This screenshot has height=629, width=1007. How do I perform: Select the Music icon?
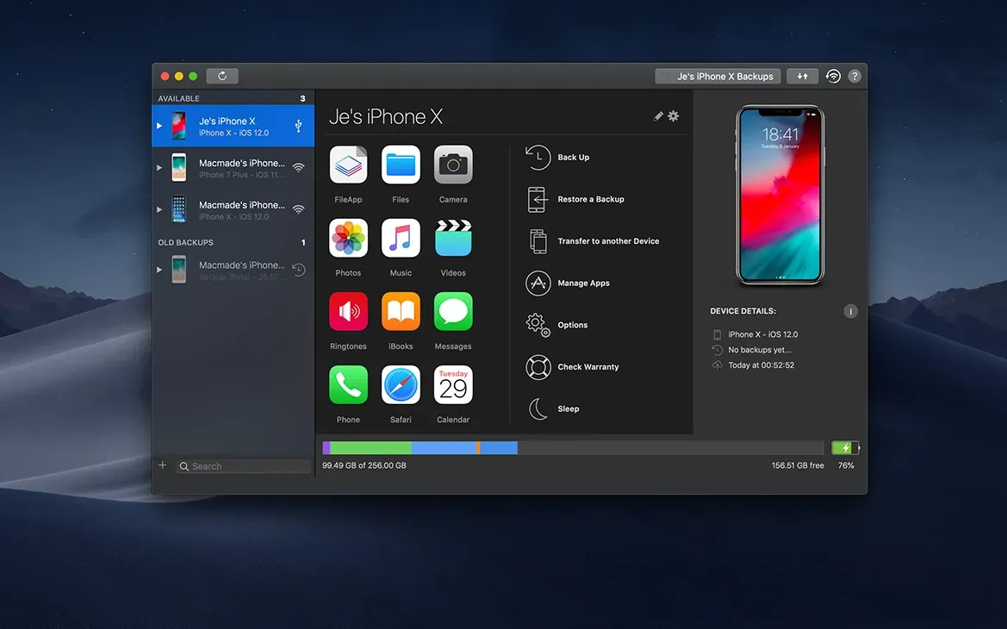point(401,238)
